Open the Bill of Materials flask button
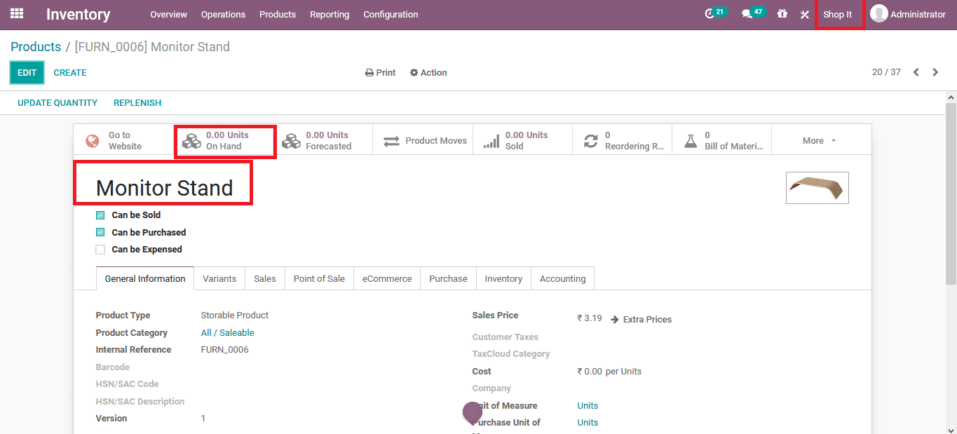This screenshot has width=957, height=434. (722, 141)
